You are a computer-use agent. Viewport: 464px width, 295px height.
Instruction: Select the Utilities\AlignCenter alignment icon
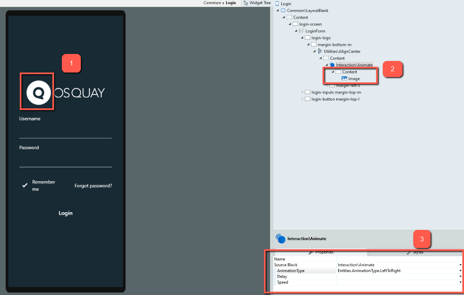[x=319, y=51]
